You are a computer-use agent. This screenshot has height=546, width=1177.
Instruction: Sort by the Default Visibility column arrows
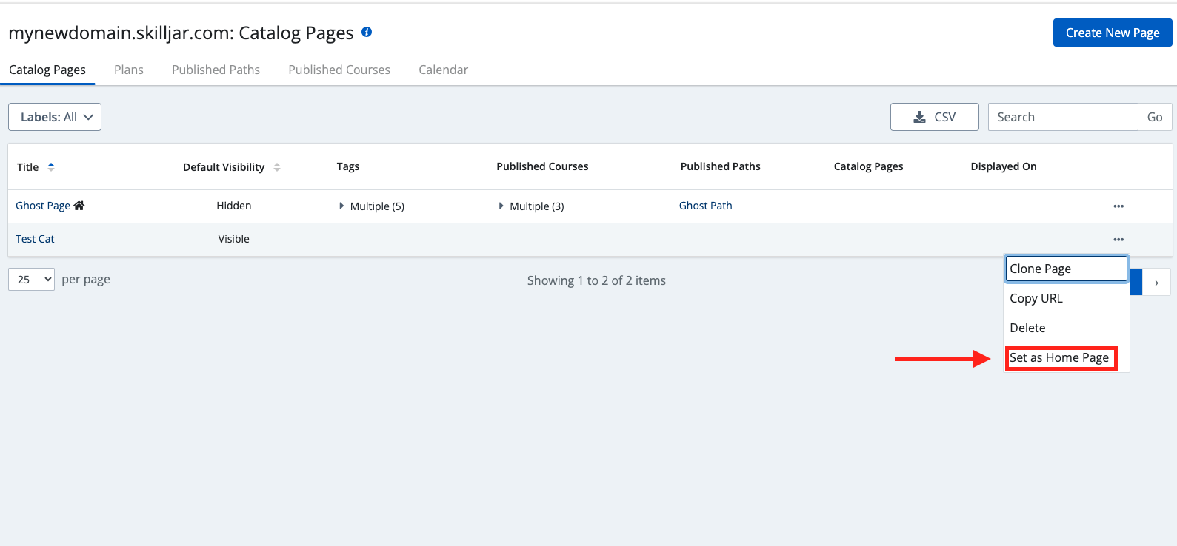tap(276, 167)
